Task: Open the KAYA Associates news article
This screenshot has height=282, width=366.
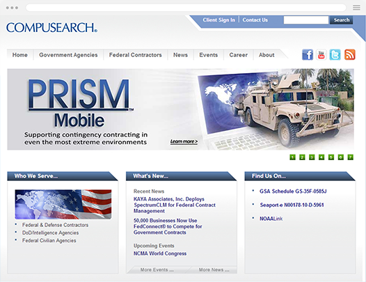Action: [x=175, y=205]
